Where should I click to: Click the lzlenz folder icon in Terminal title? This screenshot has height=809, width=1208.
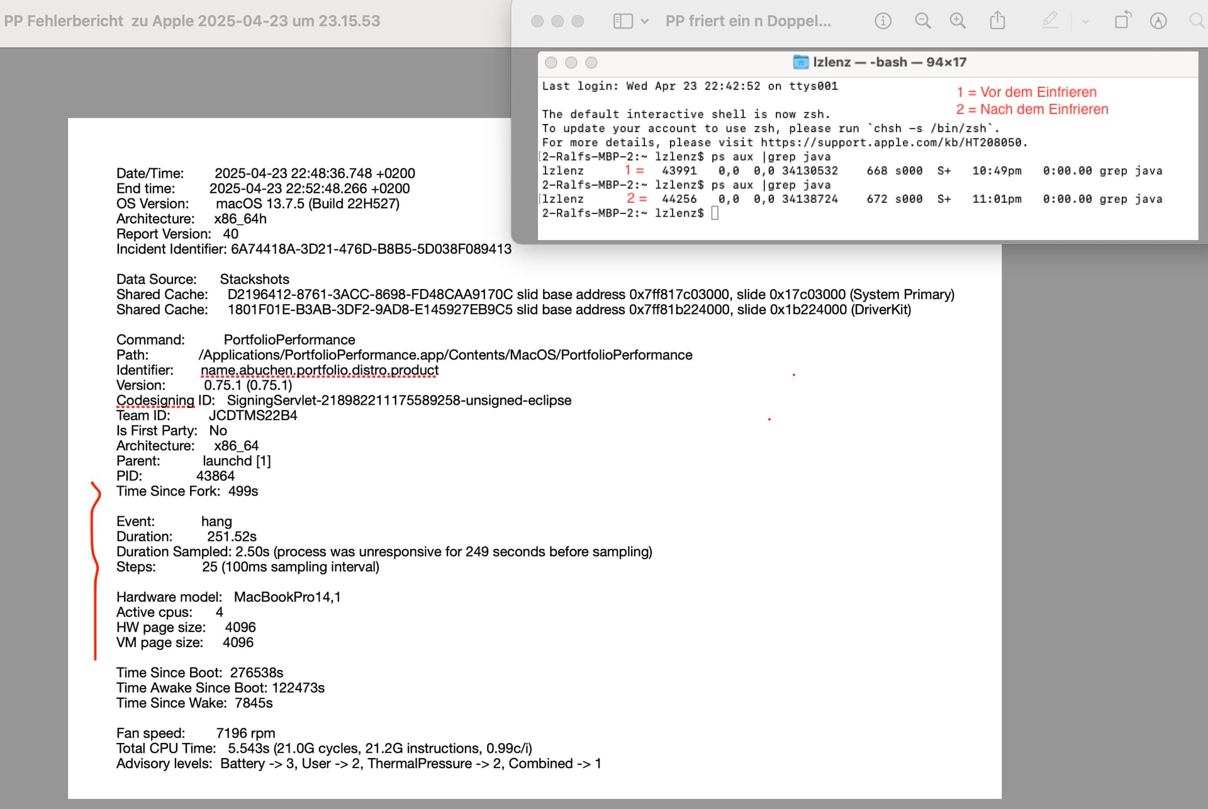tap(800, 62)
